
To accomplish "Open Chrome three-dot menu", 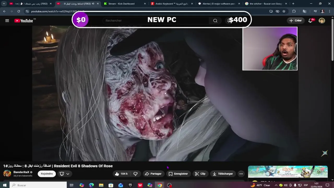I will [330, 11].
